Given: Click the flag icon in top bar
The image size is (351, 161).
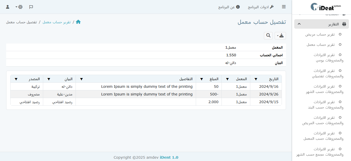Looking at the screenshot, I should coord(31,7).
